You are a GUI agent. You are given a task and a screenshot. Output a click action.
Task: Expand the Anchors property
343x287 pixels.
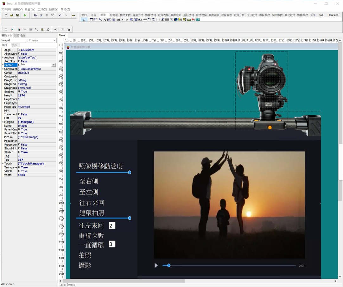tap(3, 57)
